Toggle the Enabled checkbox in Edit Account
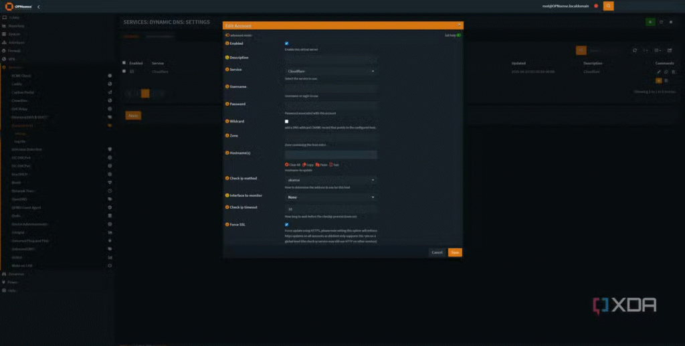This screenshot has width=685, height=346. point(287,44)
